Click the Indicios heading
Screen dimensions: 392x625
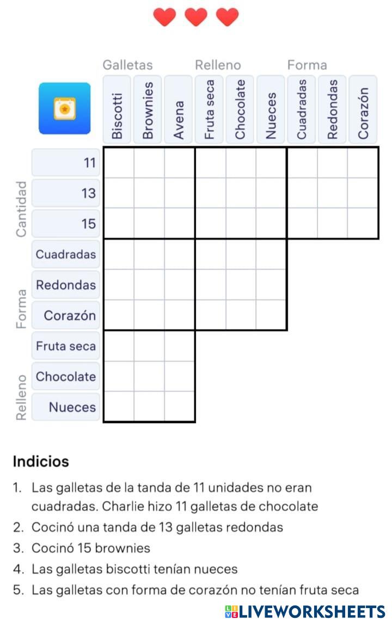(41, 462)
